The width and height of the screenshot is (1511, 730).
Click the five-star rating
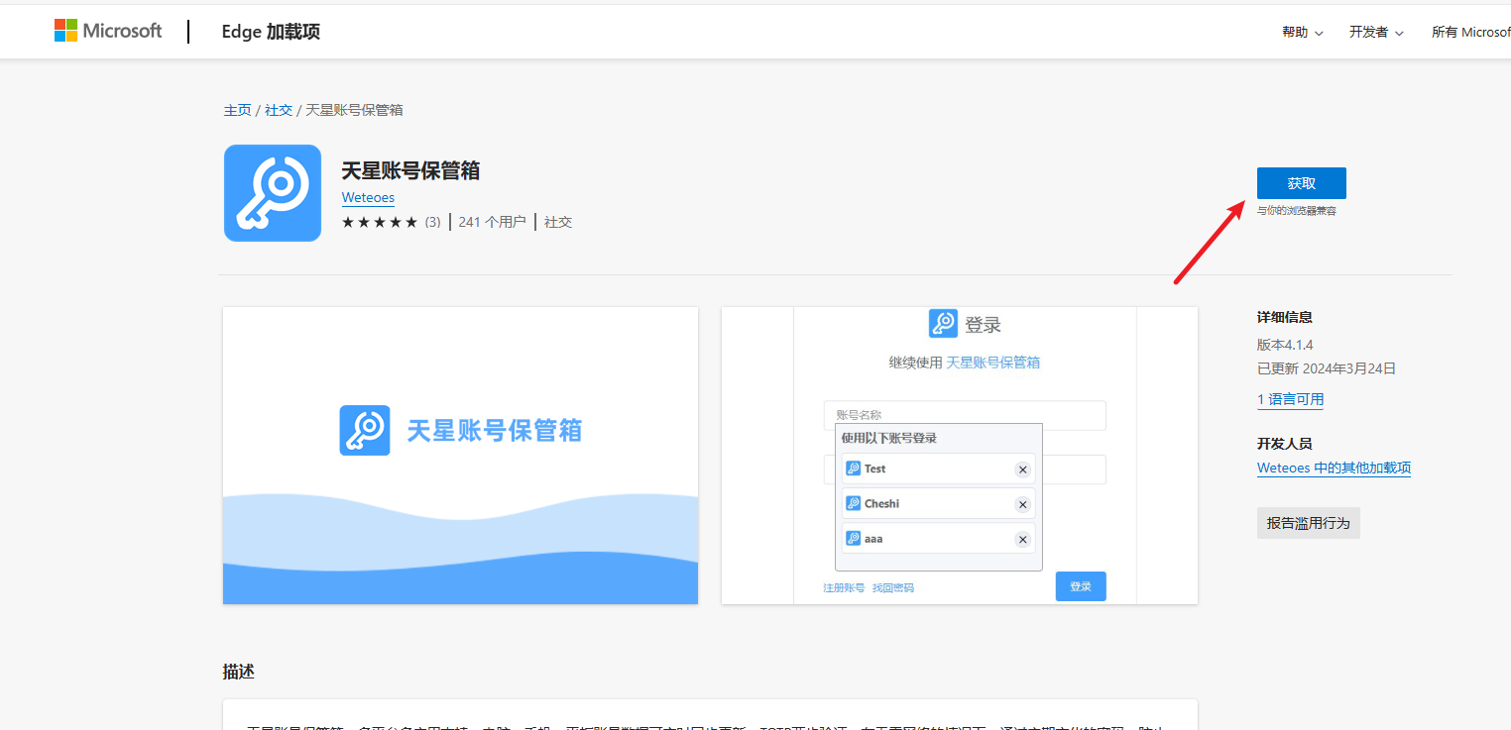click(x=380, y=222)
